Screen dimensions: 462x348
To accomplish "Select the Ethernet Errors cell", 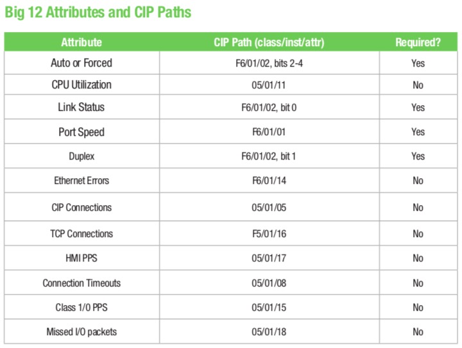I will tap(81, 181).
